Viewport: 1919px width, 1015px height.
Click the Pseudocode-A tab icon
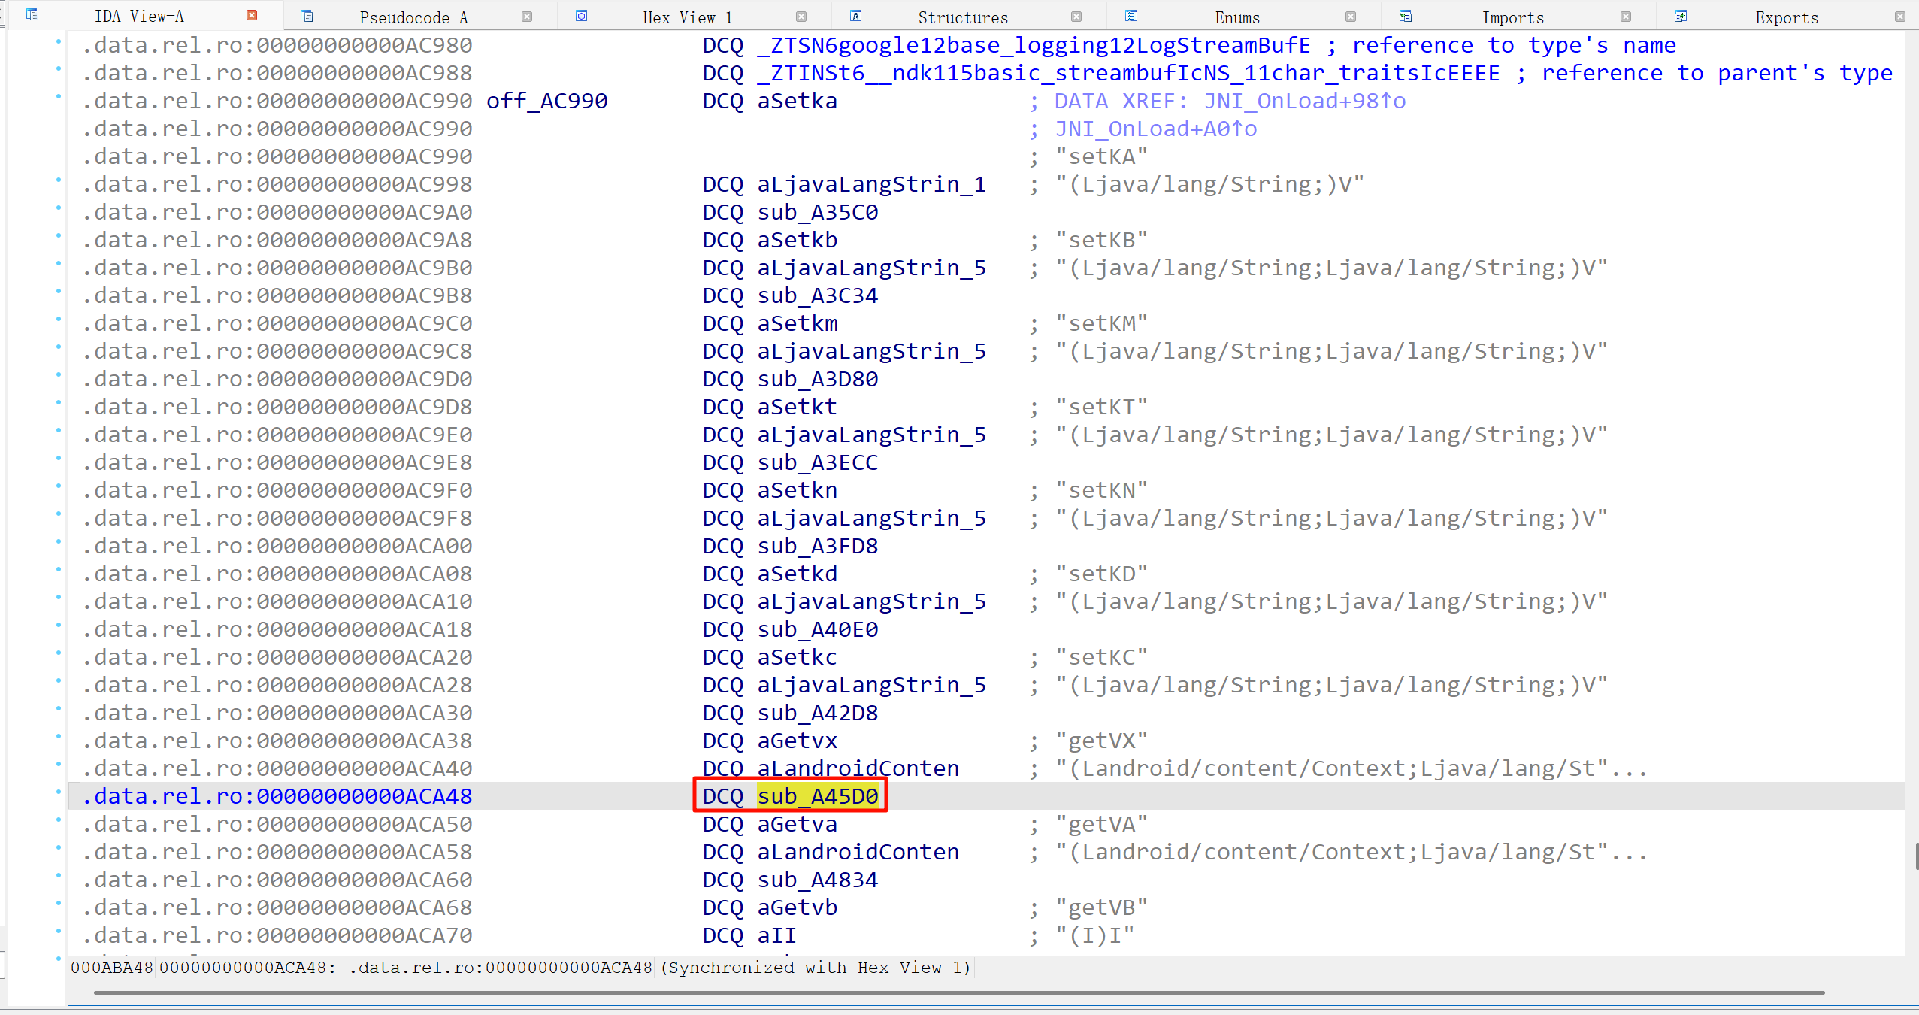(x=307, y=16)
